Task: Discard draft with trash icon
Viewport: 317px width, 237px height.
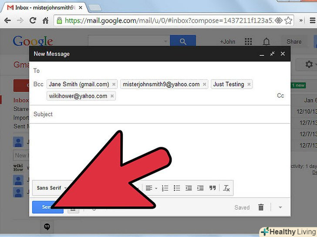Action: point(261,207)
